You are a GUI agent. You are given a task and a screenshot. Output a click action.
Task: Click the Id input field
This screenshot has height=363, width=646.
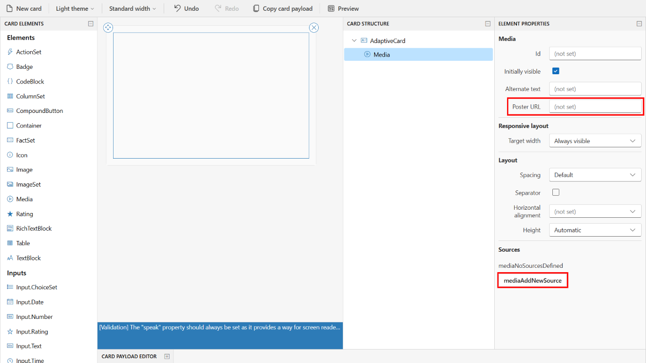(595, 54)
